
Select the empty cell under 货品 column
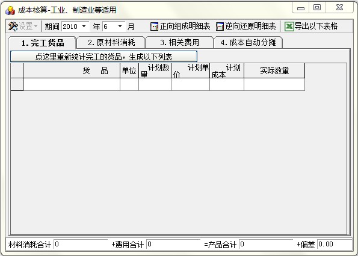(72, 84)
